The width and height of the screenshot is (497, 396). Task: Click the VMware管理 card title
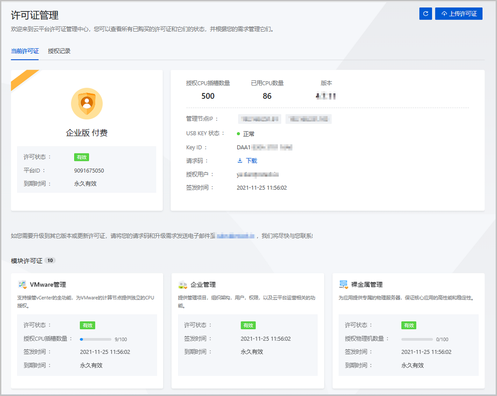coord(48,284)
